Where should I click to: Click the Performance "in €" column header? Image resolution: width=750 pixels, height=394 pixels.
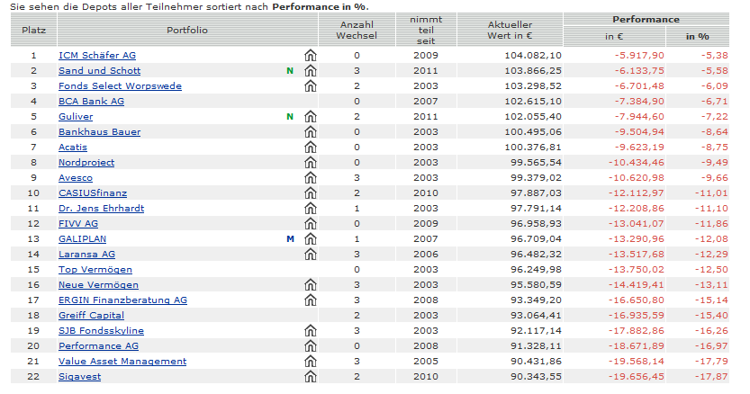(614, 36)
